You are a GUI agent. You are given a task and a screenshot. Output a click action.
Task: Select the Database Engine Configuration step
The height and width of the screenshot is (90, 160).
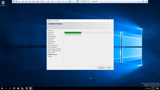tap(54, 49)
